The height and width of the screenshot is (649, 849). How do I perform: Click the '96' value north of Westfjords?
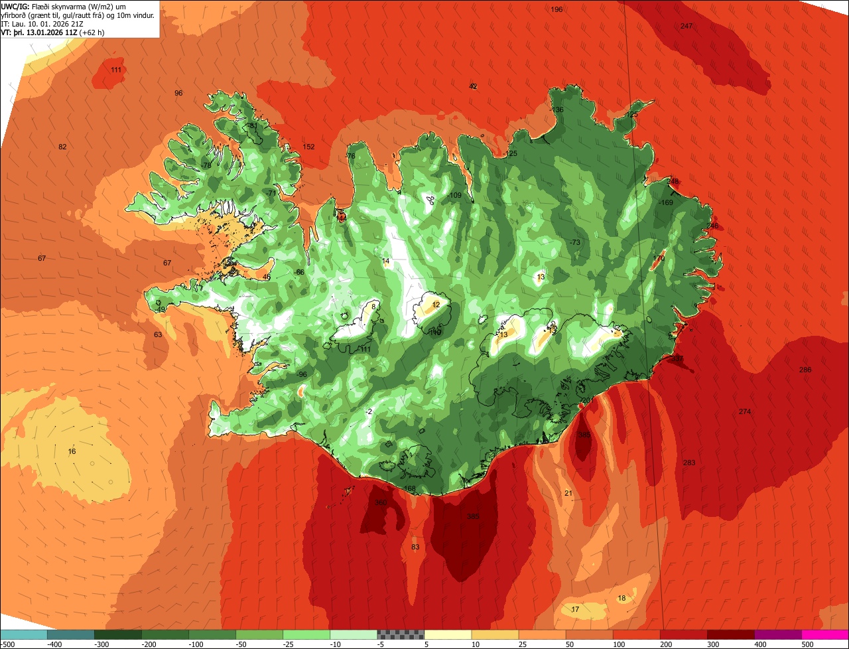pos(178,93)
